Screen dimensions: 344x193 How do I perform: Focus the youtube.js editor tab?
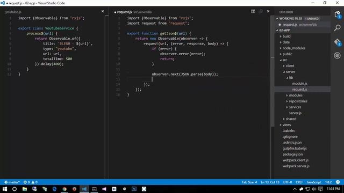pos(13,12)
